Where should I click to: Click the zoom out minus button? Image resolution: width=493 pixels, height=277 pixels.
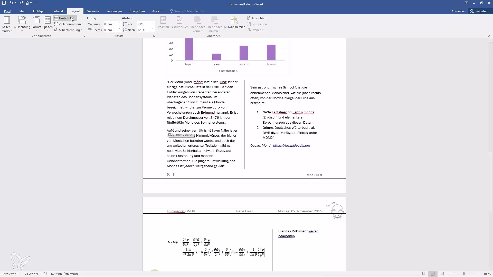[x=449, y=274]
